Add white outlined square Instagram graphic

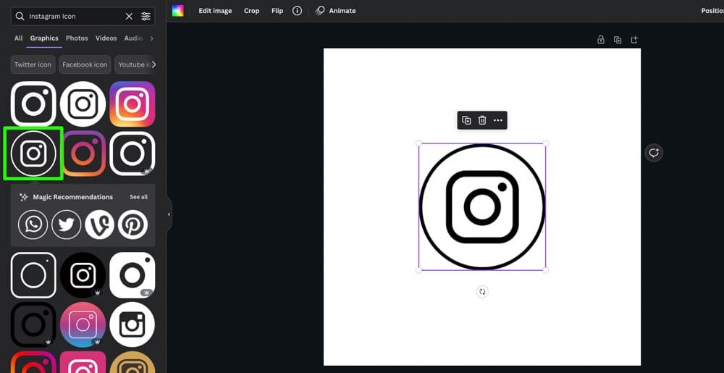[x=33, y=104]
